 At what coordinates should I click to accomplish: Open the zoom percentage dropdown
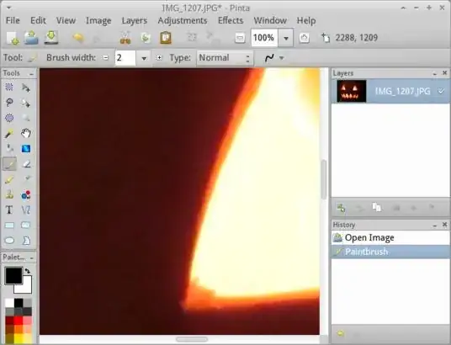[x=286, y=38]
